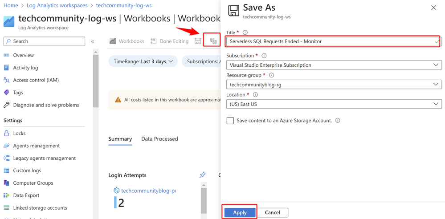Screen dimensions: 445x219
Task: Click the Apply button
Action: coord(240,212)
